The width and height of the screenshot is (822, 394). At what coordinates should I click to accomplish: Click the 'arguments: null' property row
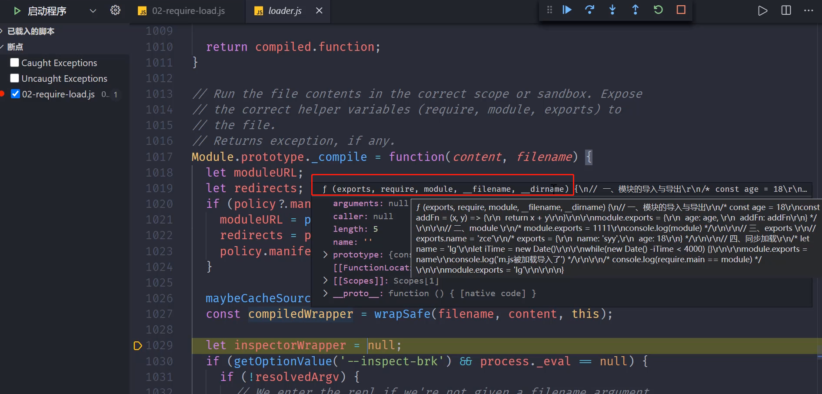[x=370, y=204]
